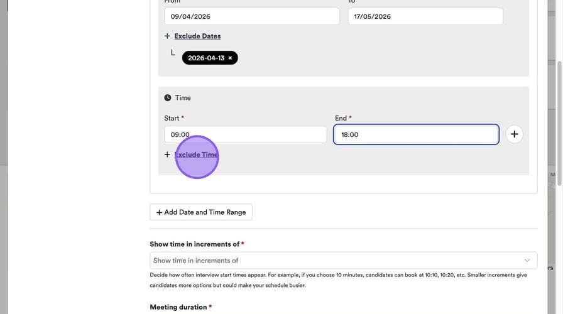Click Add Date and Time Range button

201,212
